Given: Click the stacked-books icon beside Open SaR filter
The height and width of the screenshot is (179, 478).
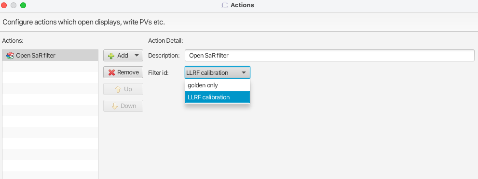Looking at the screenshot, I should (x=10, y=56).
